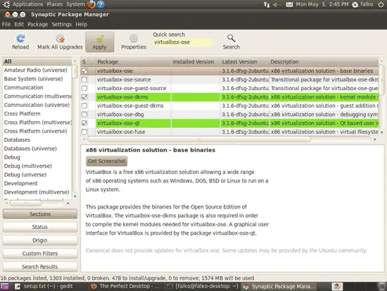Click the power icon in the top panel
The image size is (387, 291).
[381, 4]
